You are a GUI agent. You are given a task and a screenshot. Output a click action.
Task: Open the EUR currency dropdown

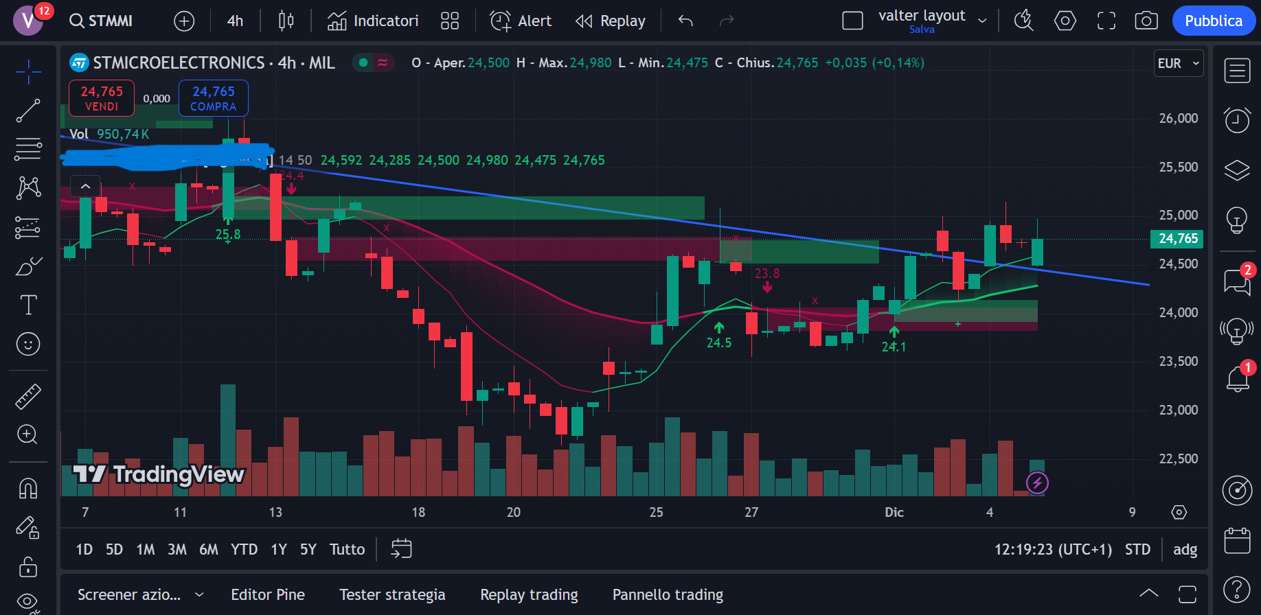tap(1179, 63)
